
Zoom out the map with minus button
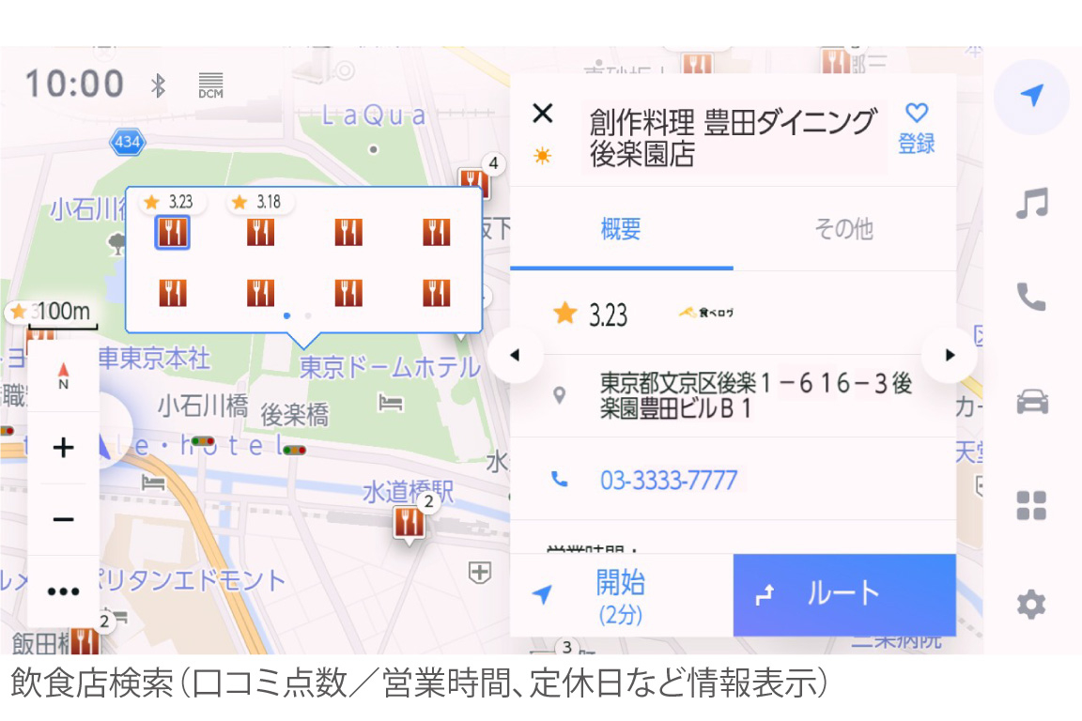click(x=63, y=519)
